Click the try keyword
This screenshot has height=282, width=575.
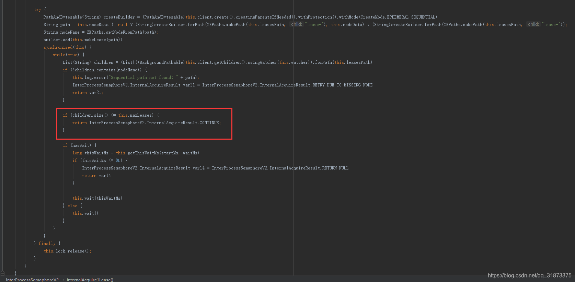37,10
